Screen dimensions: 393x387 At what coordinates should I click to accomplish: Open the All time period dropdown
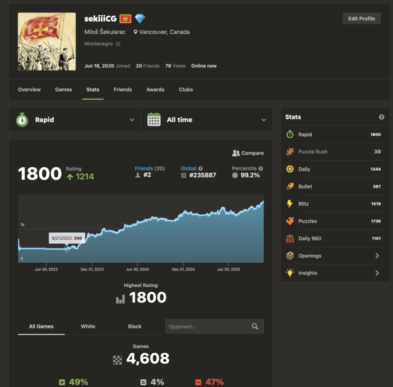[207, 120]
